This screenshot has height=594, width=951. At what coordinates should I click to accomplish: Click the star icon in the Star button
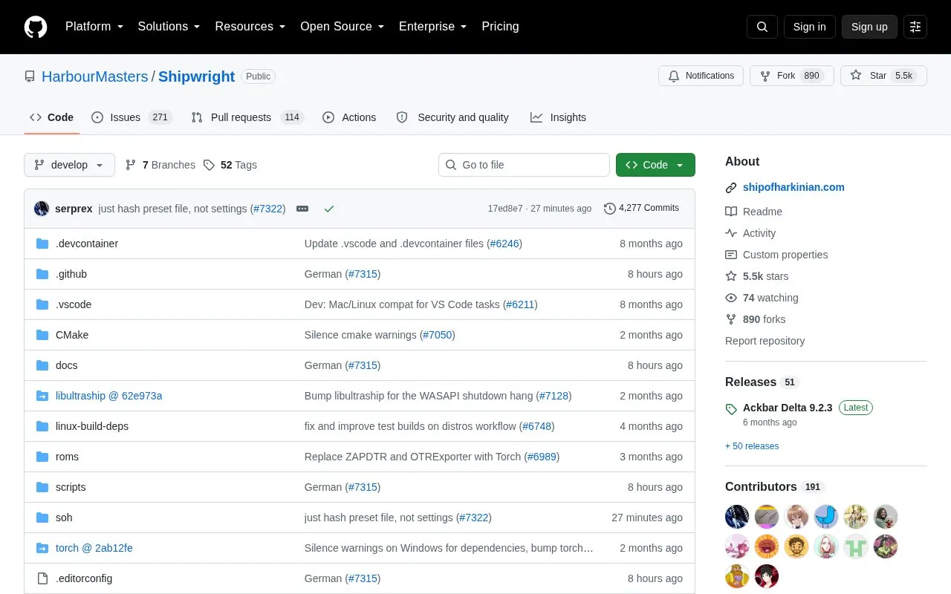[856, 76]
